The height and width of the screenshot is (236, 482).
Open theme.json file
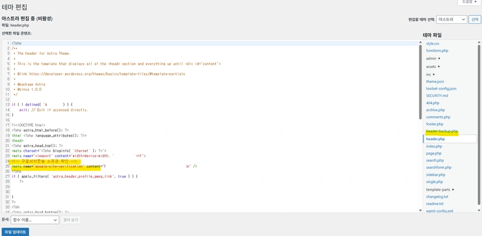[435, 81]
